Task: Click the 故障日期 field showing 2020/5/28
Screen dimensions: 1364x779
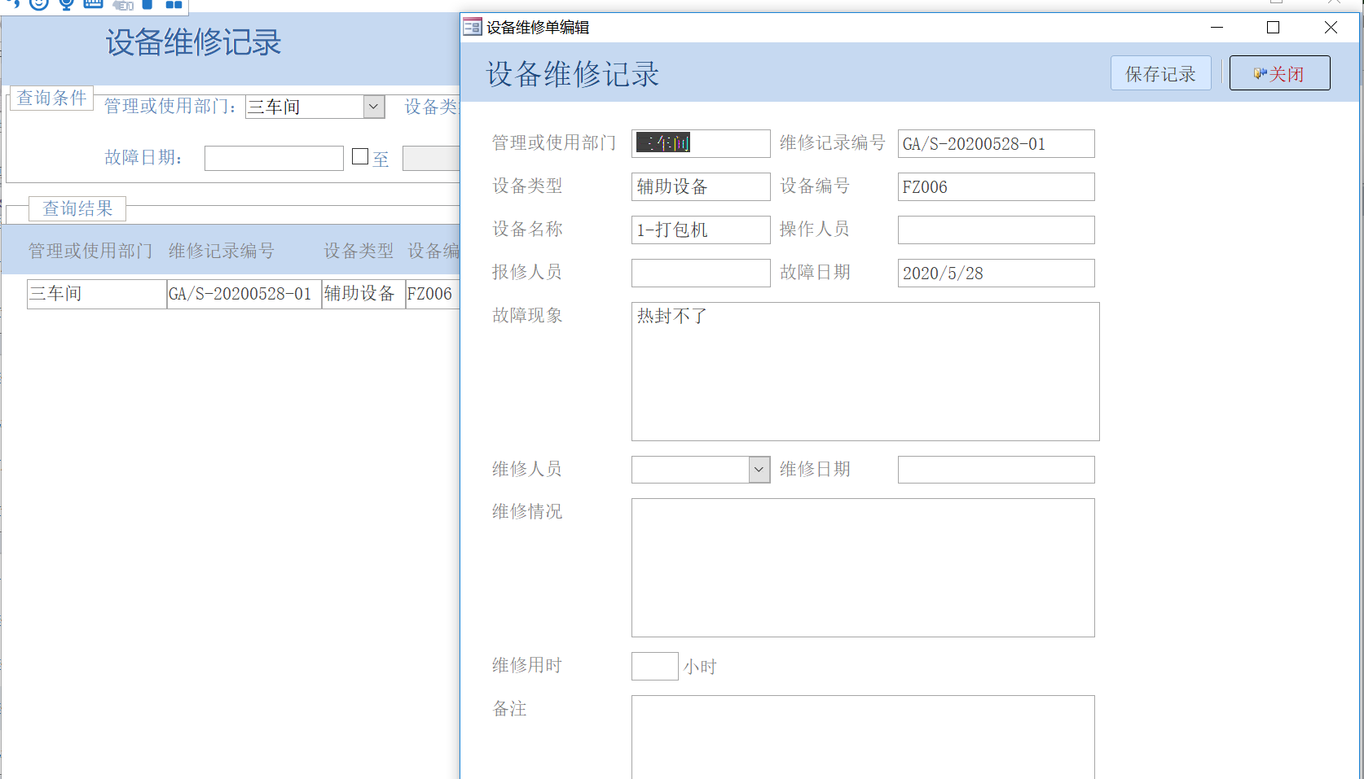Action: click(996, 273)
